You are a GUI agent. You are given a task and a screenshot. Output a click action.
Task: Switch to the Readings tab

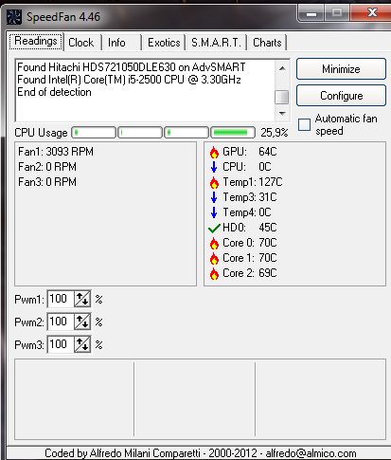[x=36, y=41]
